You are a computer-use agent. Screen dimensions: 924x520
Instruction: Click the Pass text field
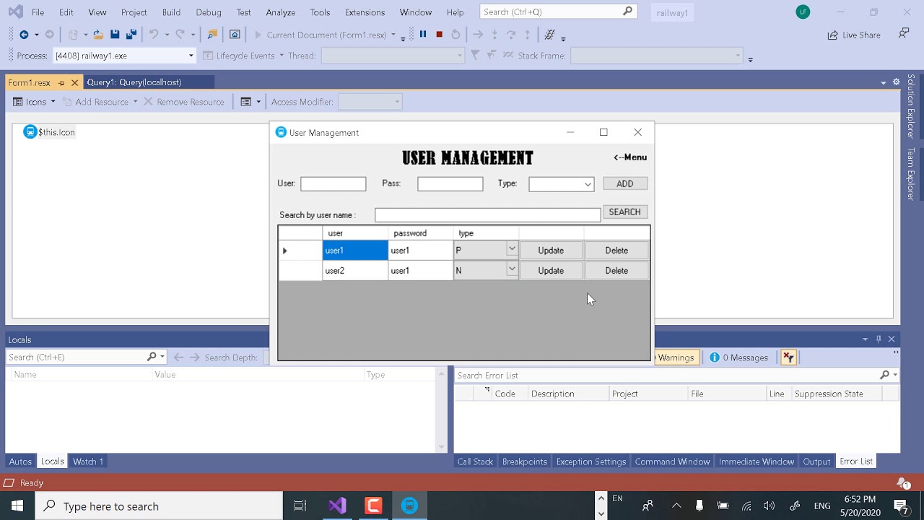pyautogui.click(x=450, y=184)
